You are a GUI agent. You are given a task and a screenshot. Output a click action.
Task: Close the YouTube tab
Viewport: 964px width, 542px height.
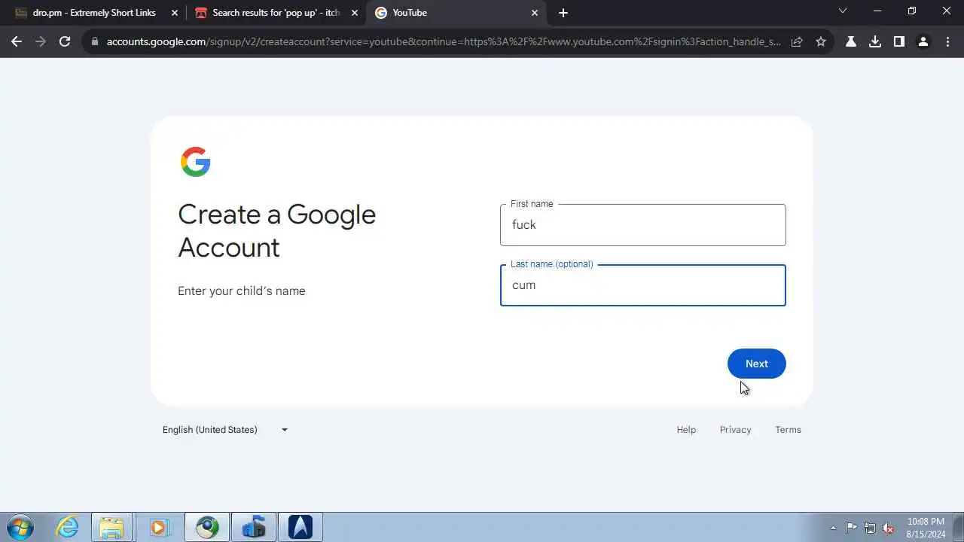[x=535, y=13]
